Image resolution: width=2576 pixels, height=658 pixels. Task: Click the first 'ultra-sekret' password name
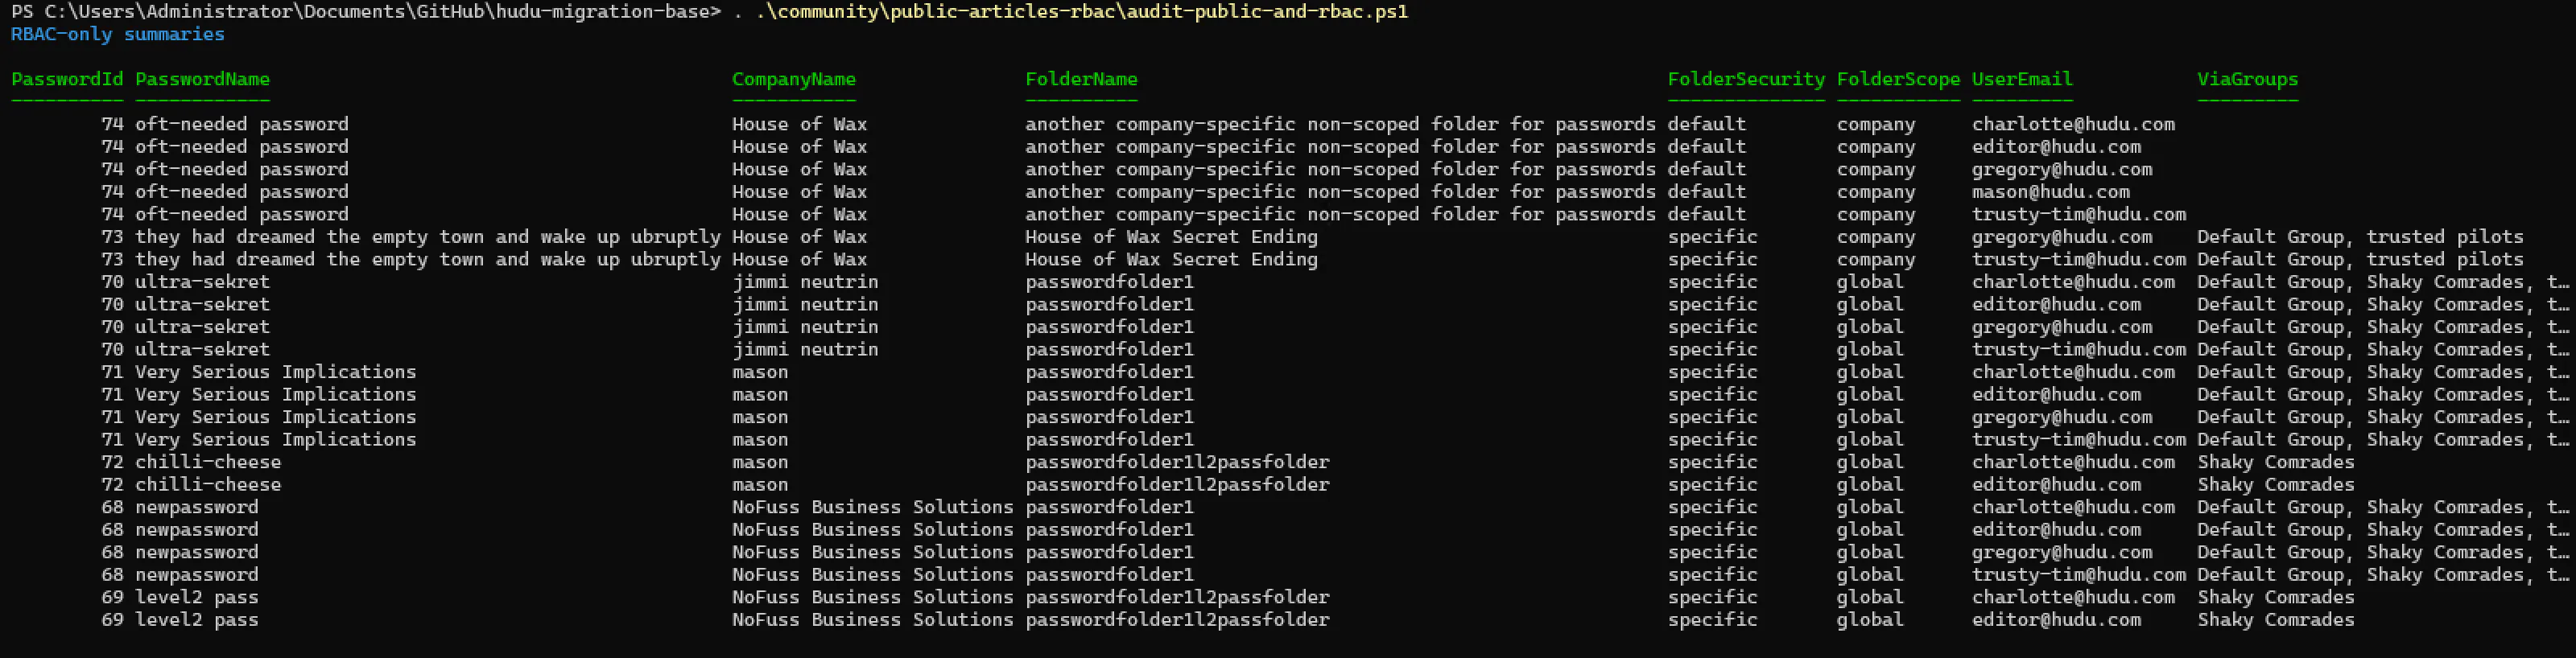[202, 282]
